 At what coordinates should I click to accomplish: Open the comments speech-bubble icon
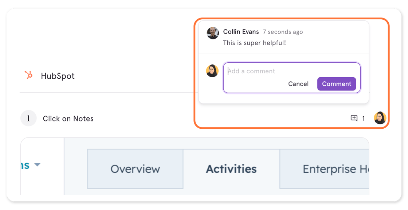click(x=354, y=118)
